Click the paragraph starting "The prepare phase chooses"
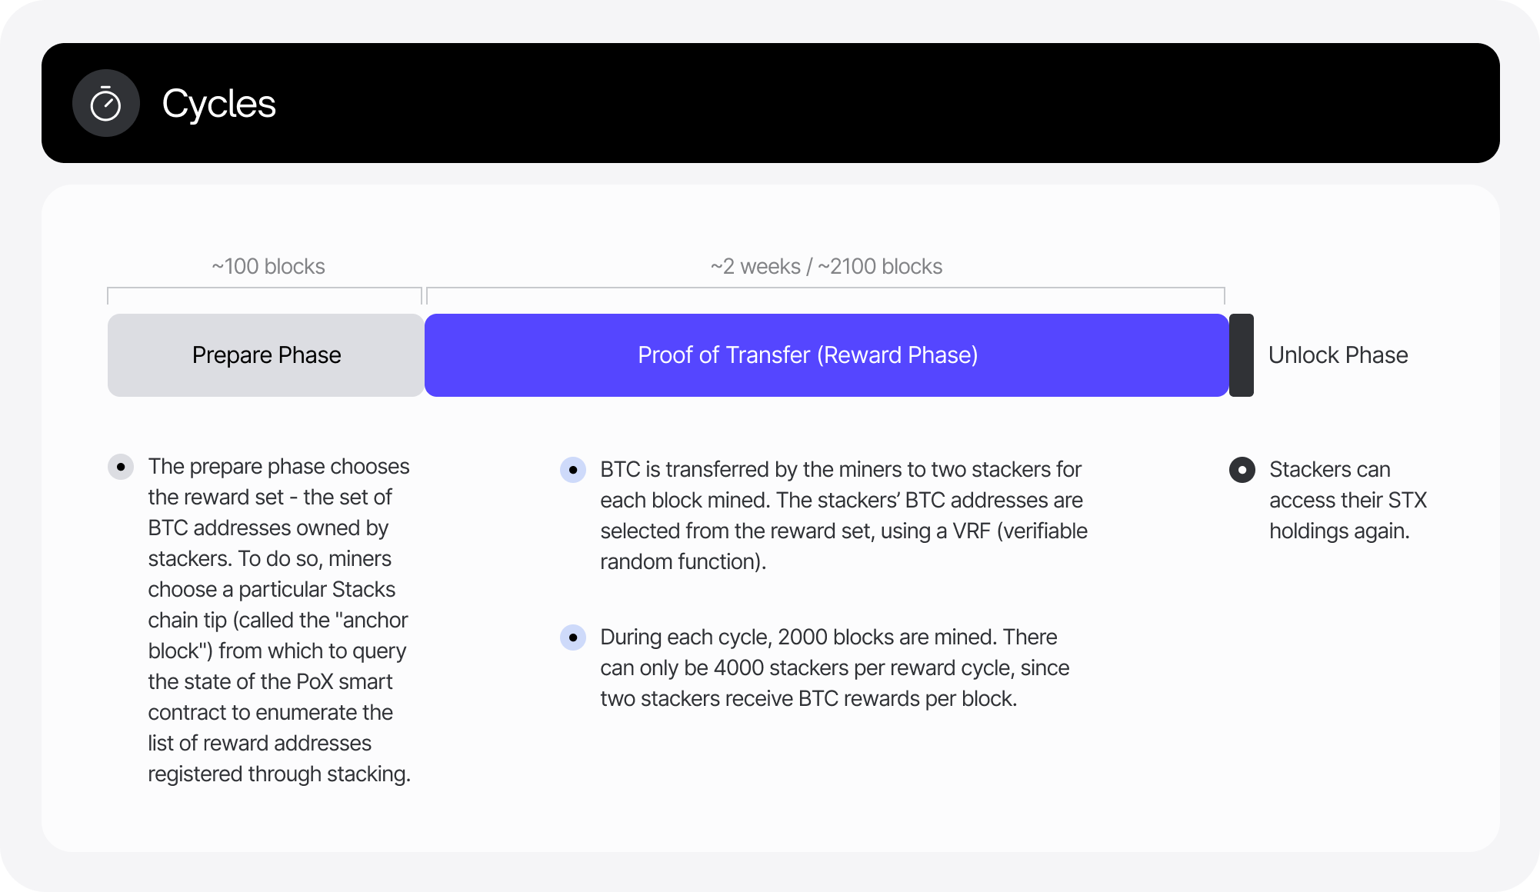 pos(278,620)
